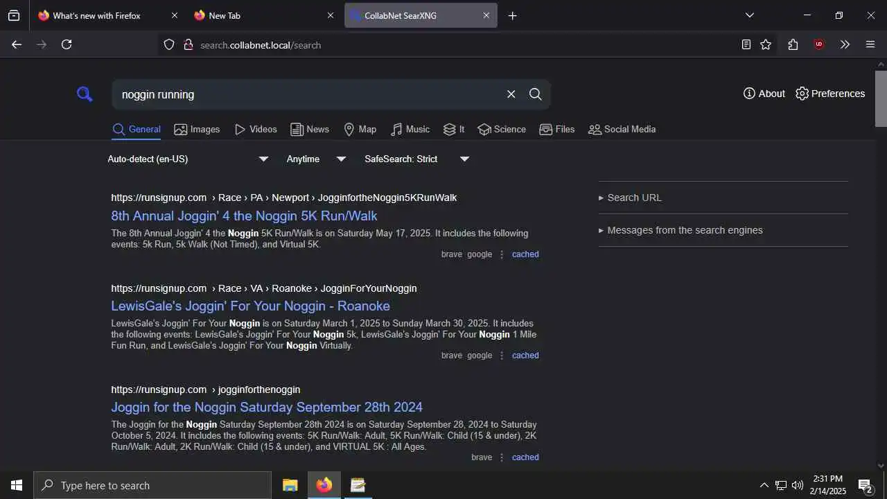The image size is (887, 499).
Task: Switch to Music category
Action: tap(410, 130)
